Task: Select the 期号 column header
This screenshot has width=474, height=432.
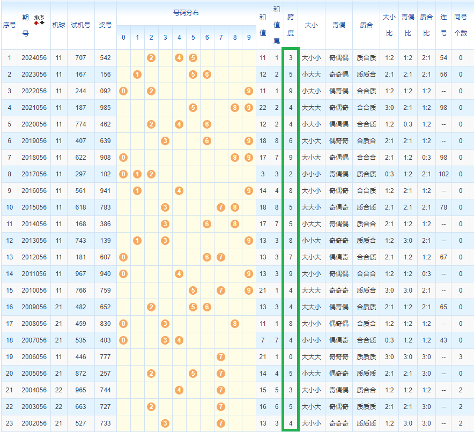Action: pos(26,25)
